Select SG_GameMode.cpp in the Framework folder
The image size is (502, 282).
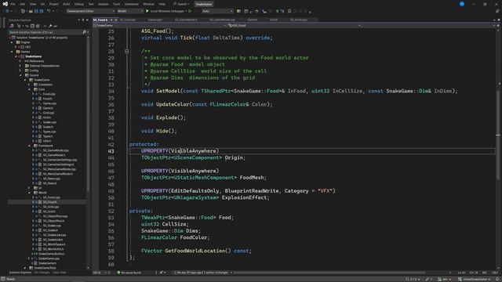point(56,150)
